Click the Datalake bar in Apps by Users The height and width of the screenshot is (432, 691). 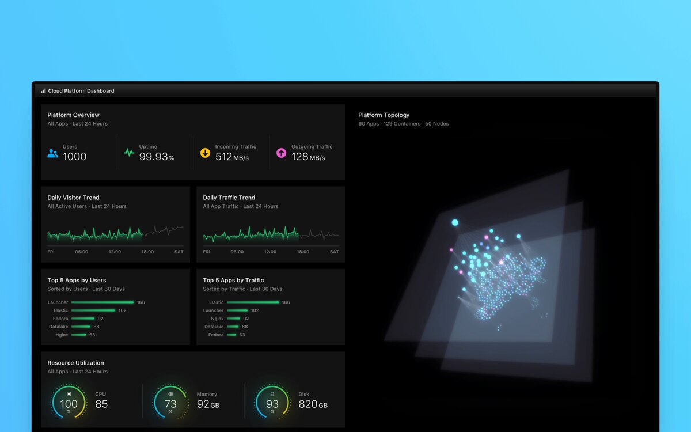82,327
